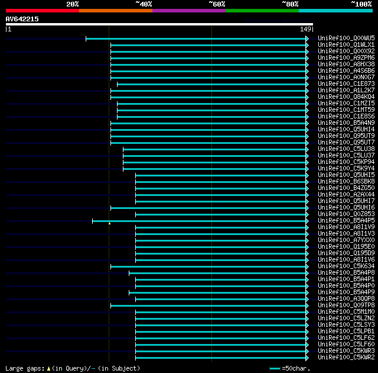
Task: Click the query name AV642215
Action: click(x=22, y=19)
